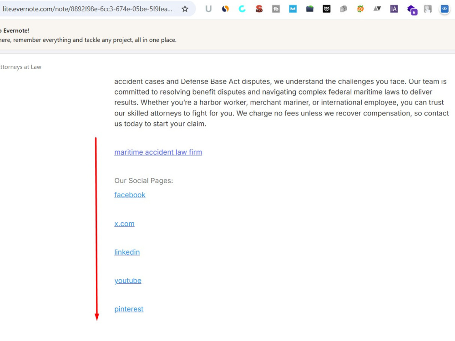Click 'remember everything and tackle any project' text
This screenshot has width=455, height=341.
click(72, 40)
